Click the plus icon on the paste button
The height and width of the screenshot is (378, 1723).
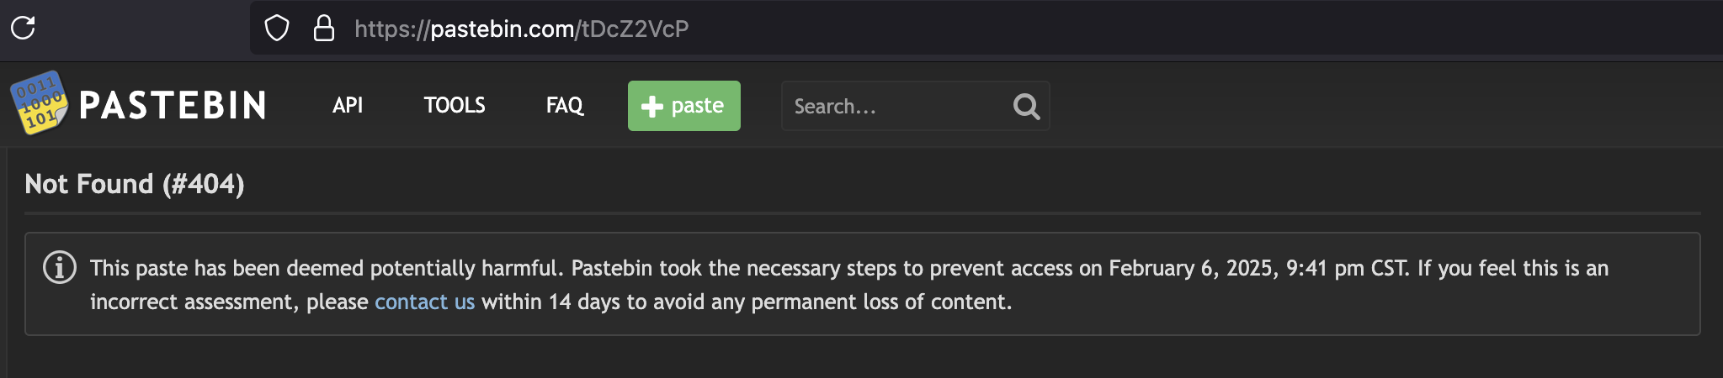(x=651, y=106)
